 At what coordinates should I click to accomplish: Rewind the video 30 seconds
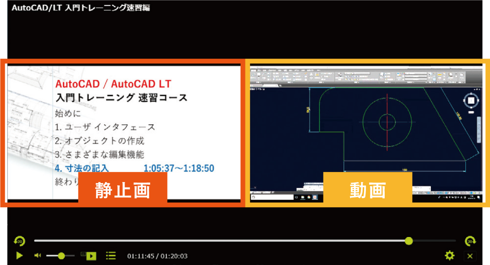click(19, 241)
